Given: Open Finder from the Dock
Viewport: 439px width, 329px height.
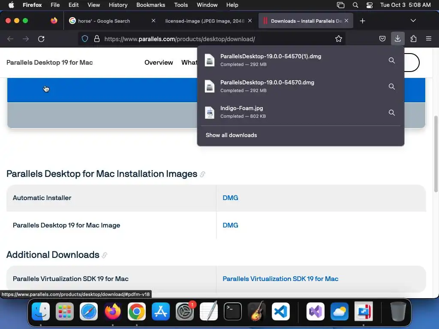Looking at the screenshot, I should coord(41,311).
